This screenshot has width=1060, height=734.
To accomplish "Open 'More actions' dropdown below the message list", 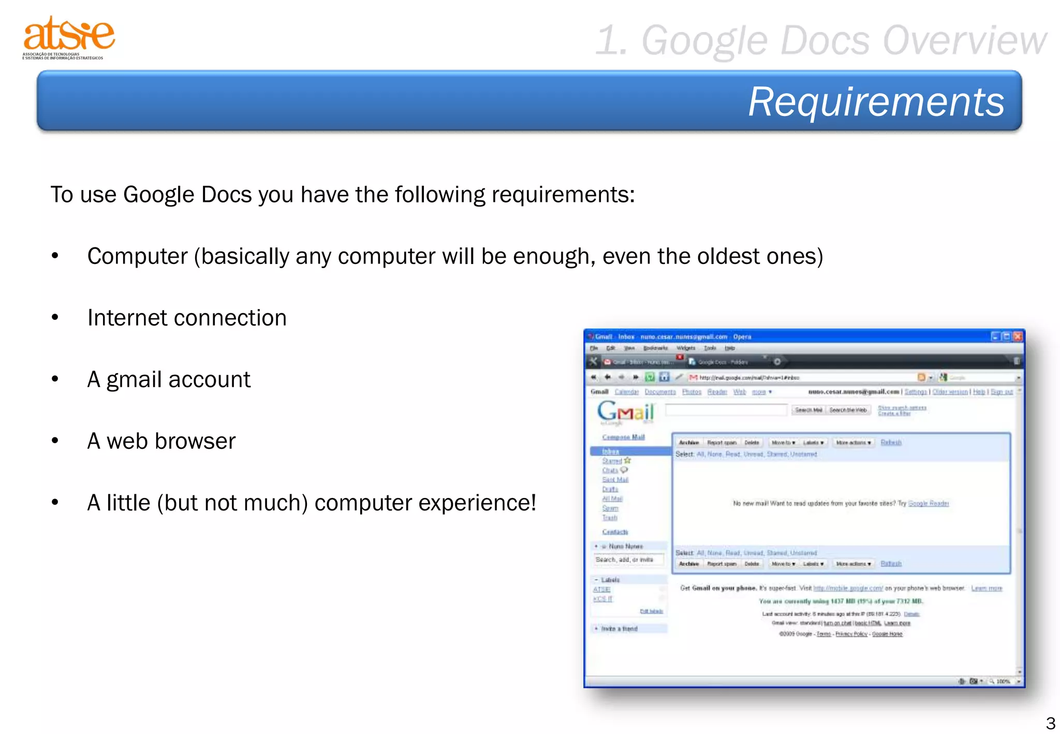I will point(853,564).
